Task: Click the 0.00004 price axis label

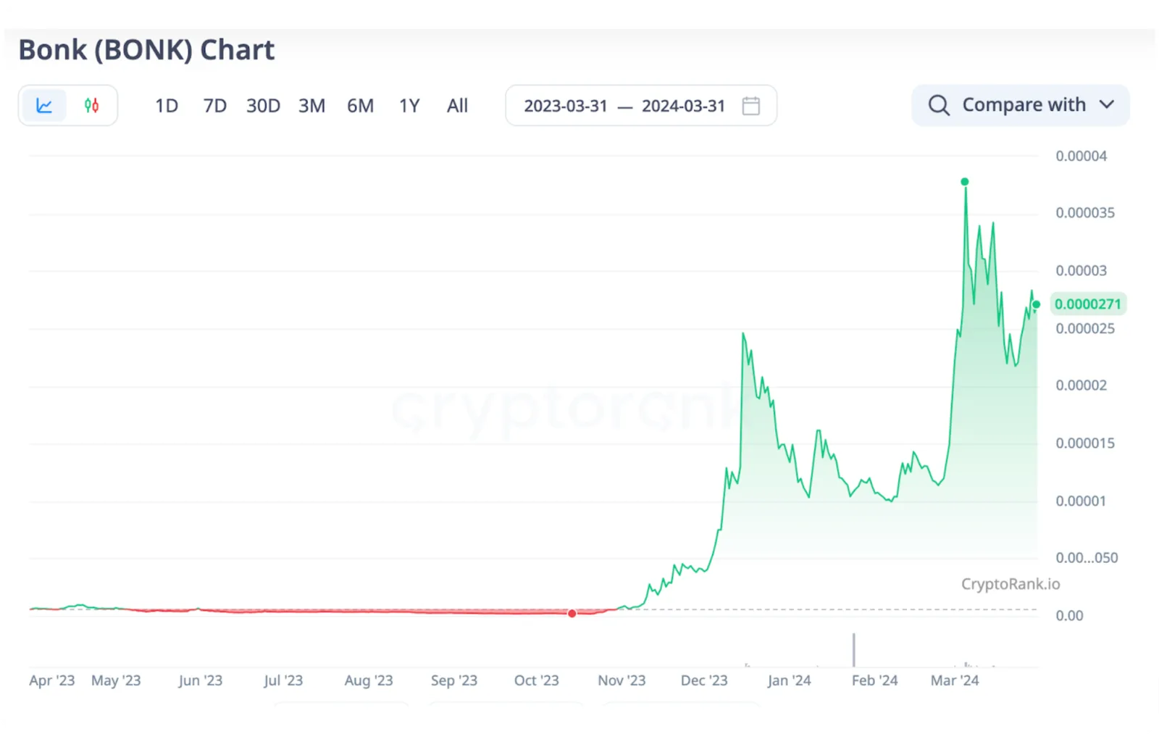Action: click(1081, 156)
